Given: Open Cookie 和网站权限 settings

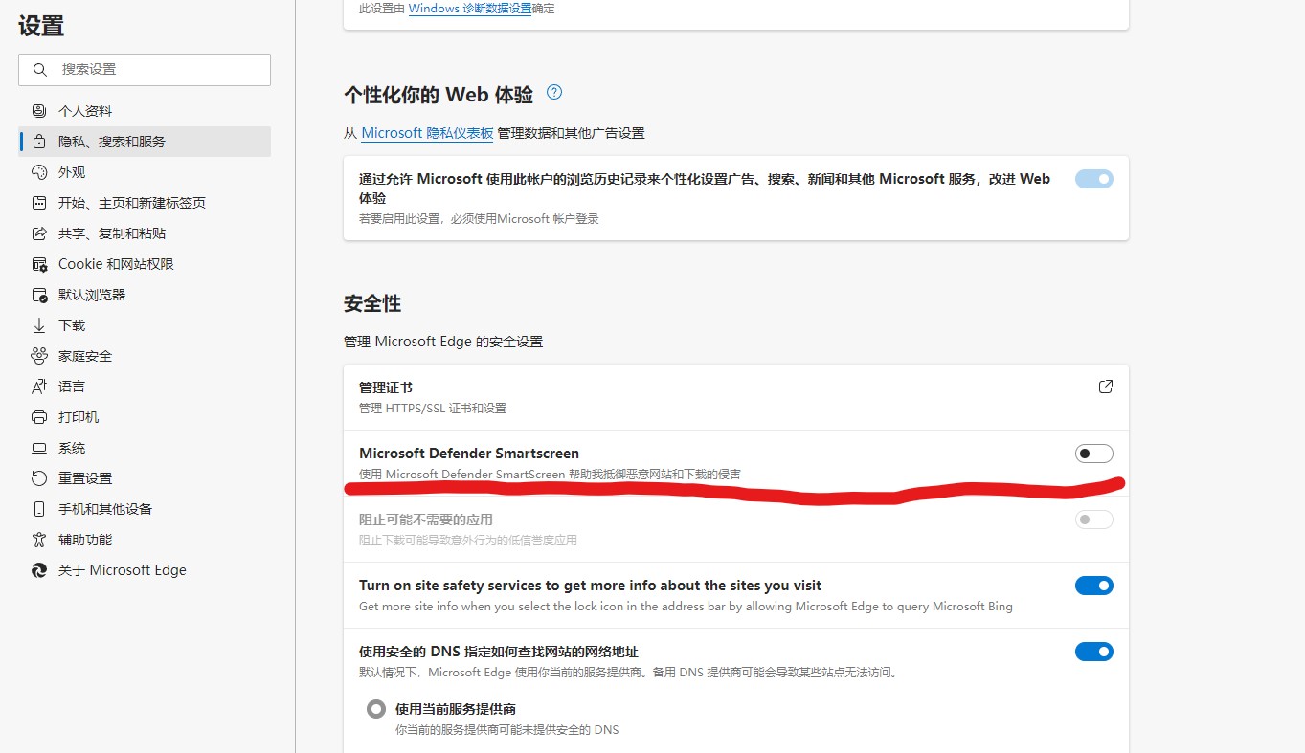Looking at the screenshot, I should (x=145, y=264).
